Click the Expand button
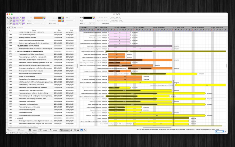The width and height of the screenshot is (235, 147). coord(33,130)
